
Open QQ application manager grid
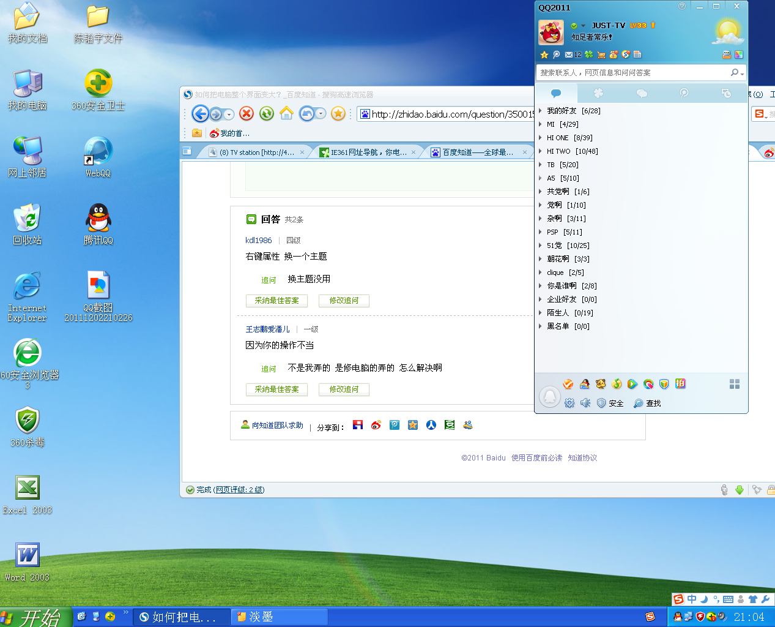coord(735,384)
